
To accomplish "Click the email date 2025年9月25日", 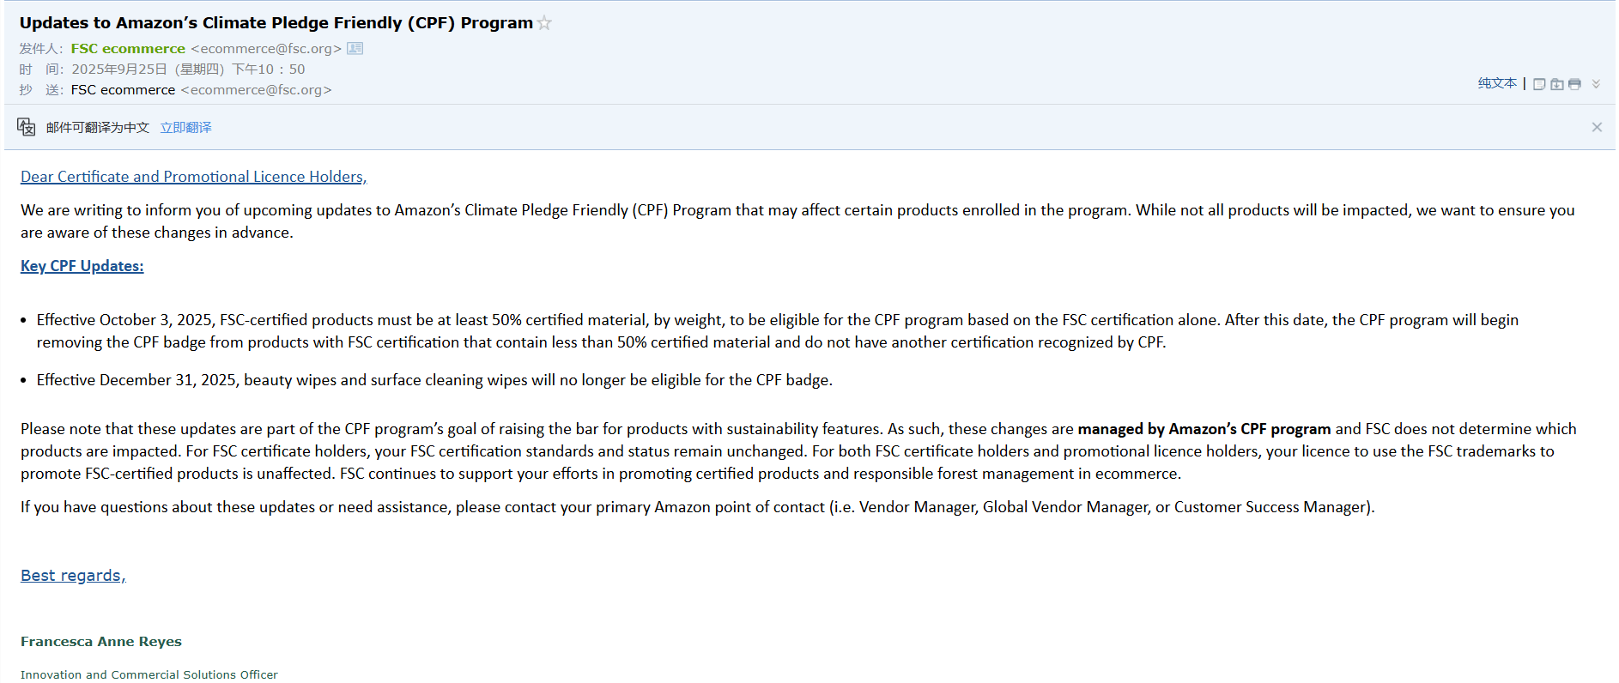I will (x=119, y=69).
